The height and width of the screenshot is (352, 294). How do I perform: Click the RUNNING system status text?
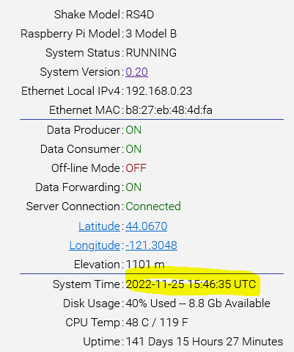151,53
